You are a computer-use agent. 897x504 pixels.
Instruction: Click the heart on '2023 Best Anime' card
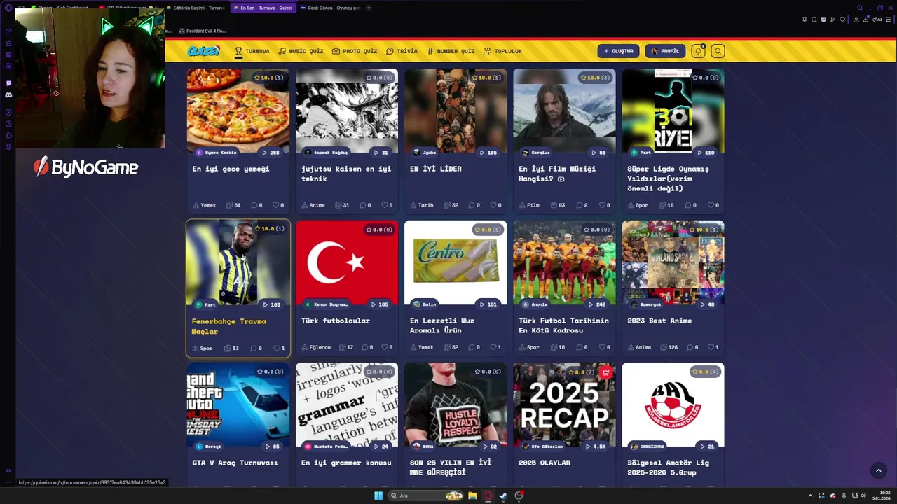point(710,347)
